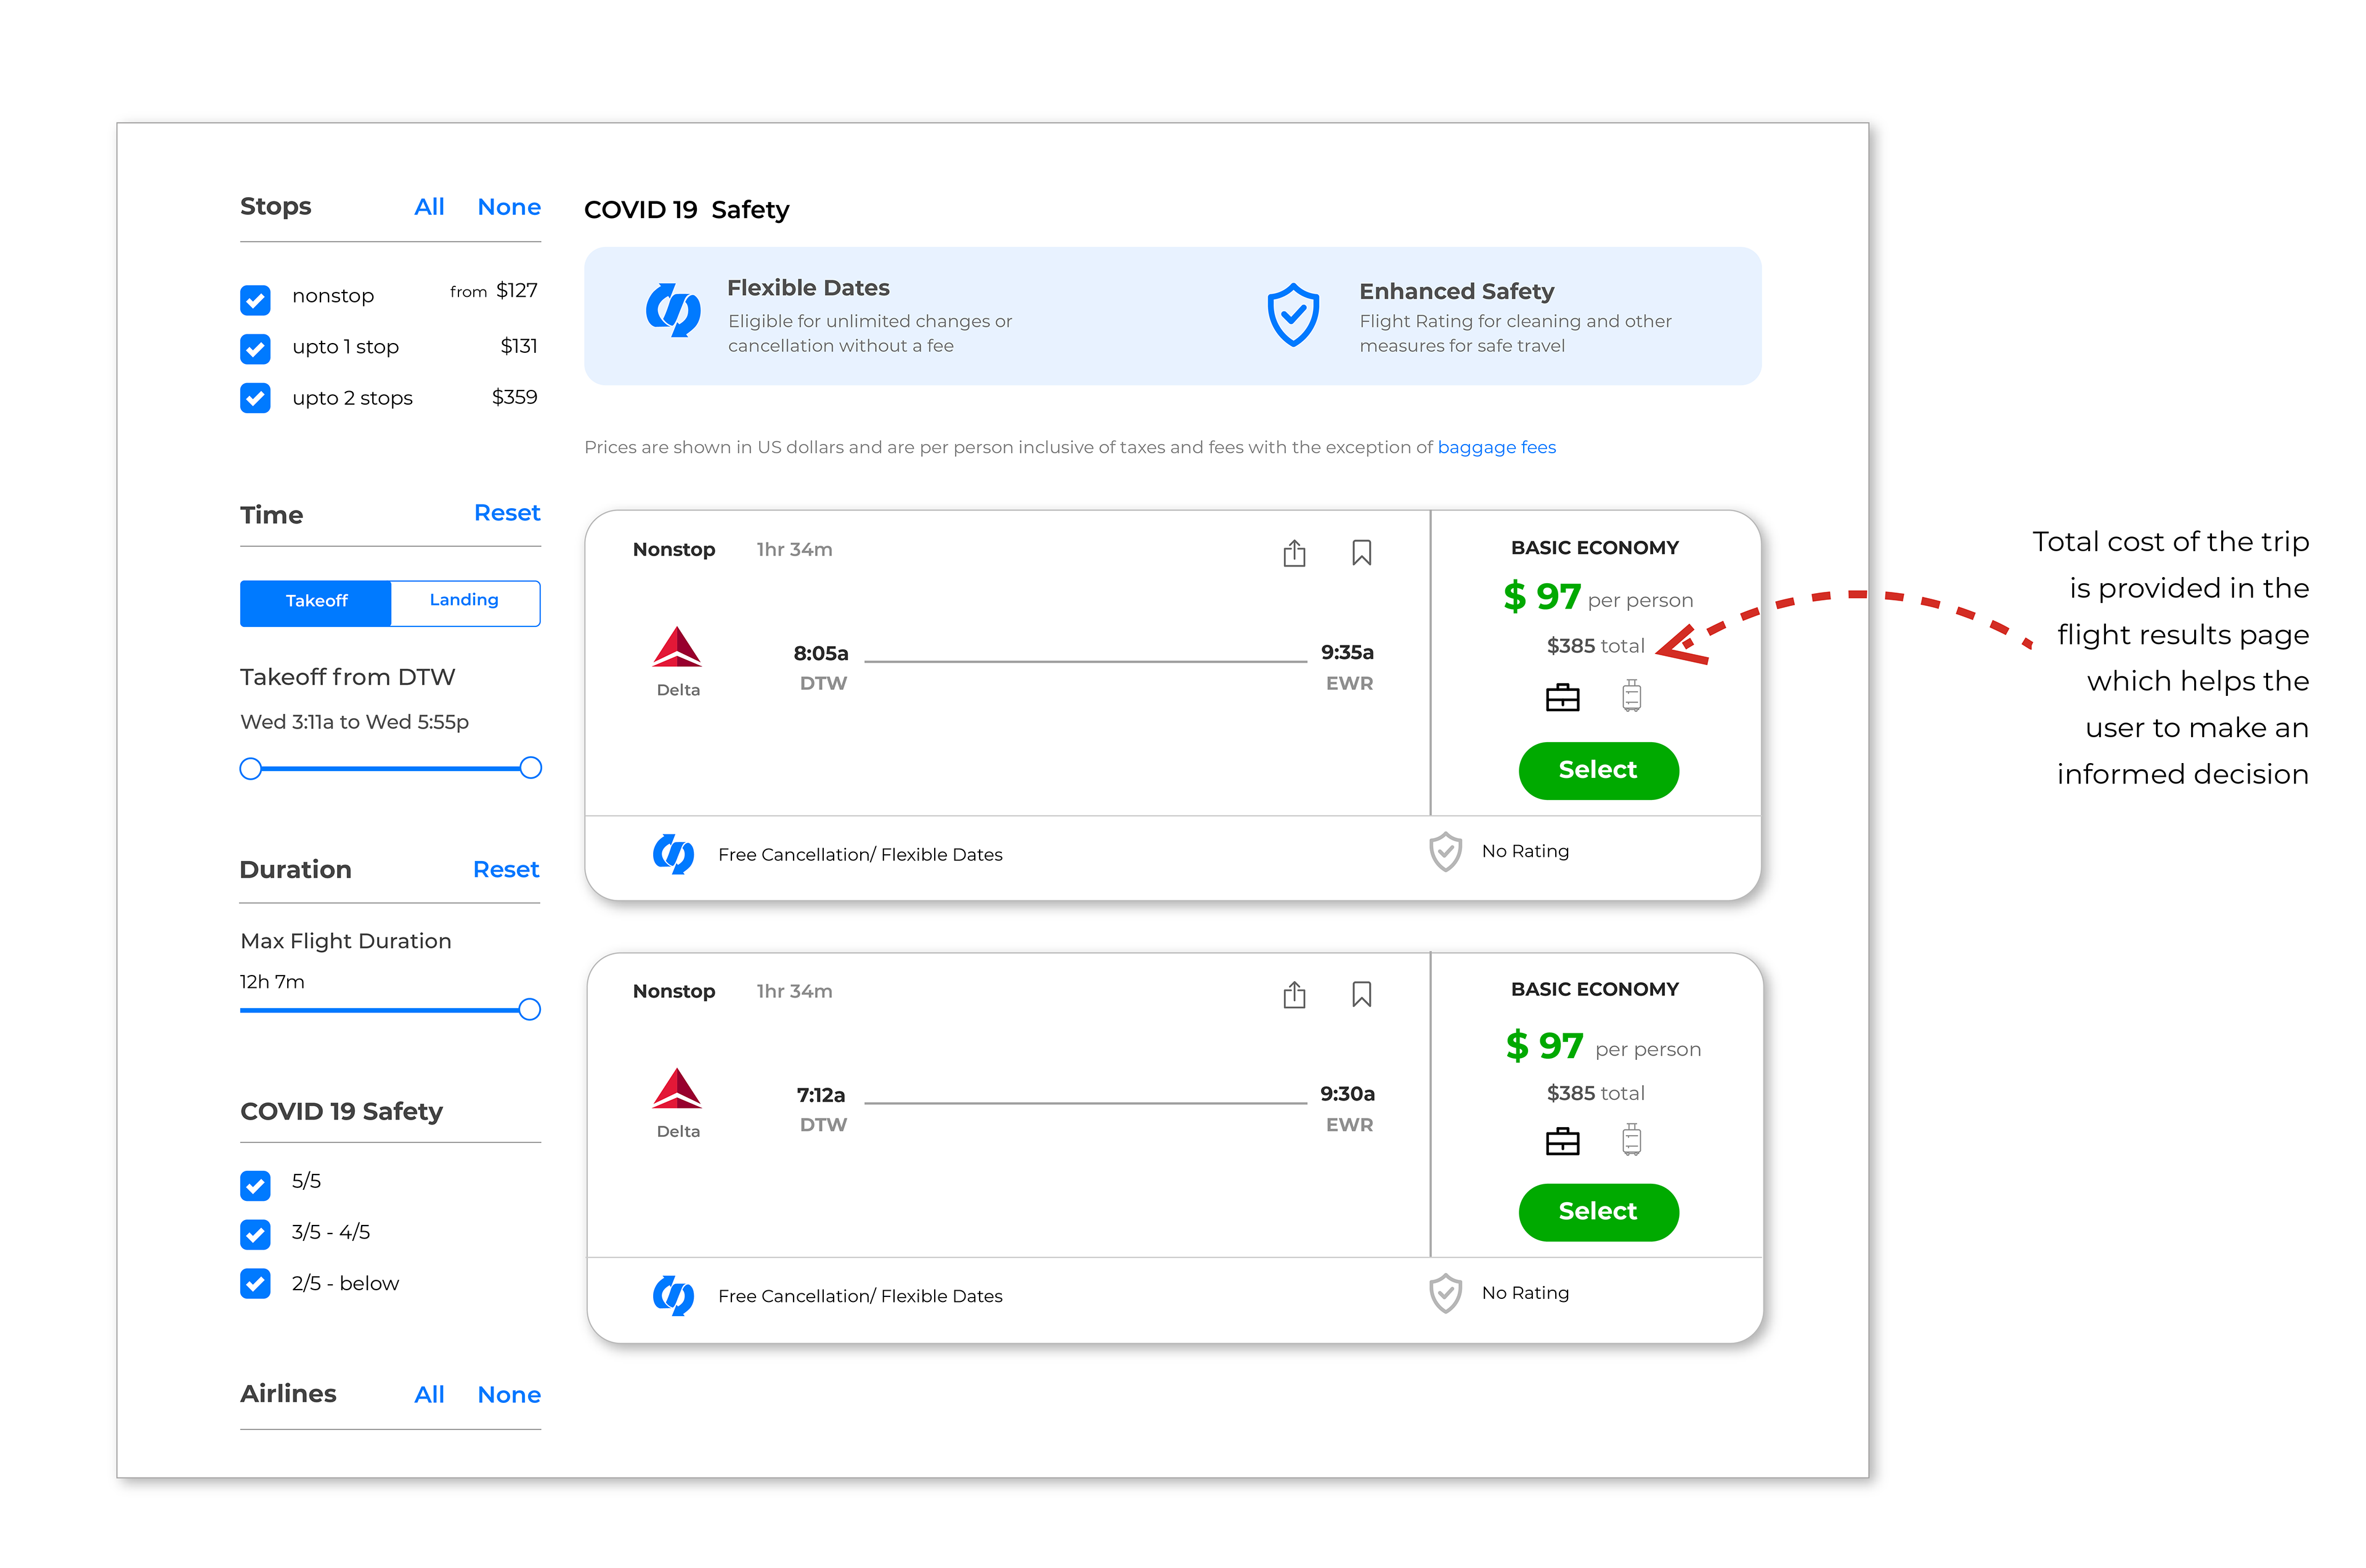Click 9:30a arrival time

point(1346,1094)
